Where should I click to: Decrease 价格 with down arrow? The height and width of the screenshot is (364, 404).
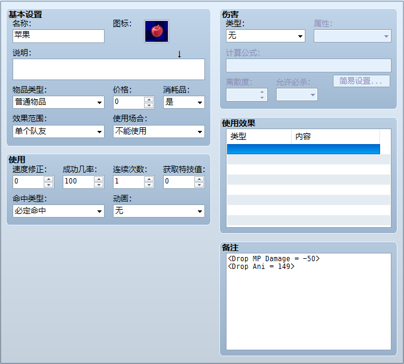pos(149,105)
